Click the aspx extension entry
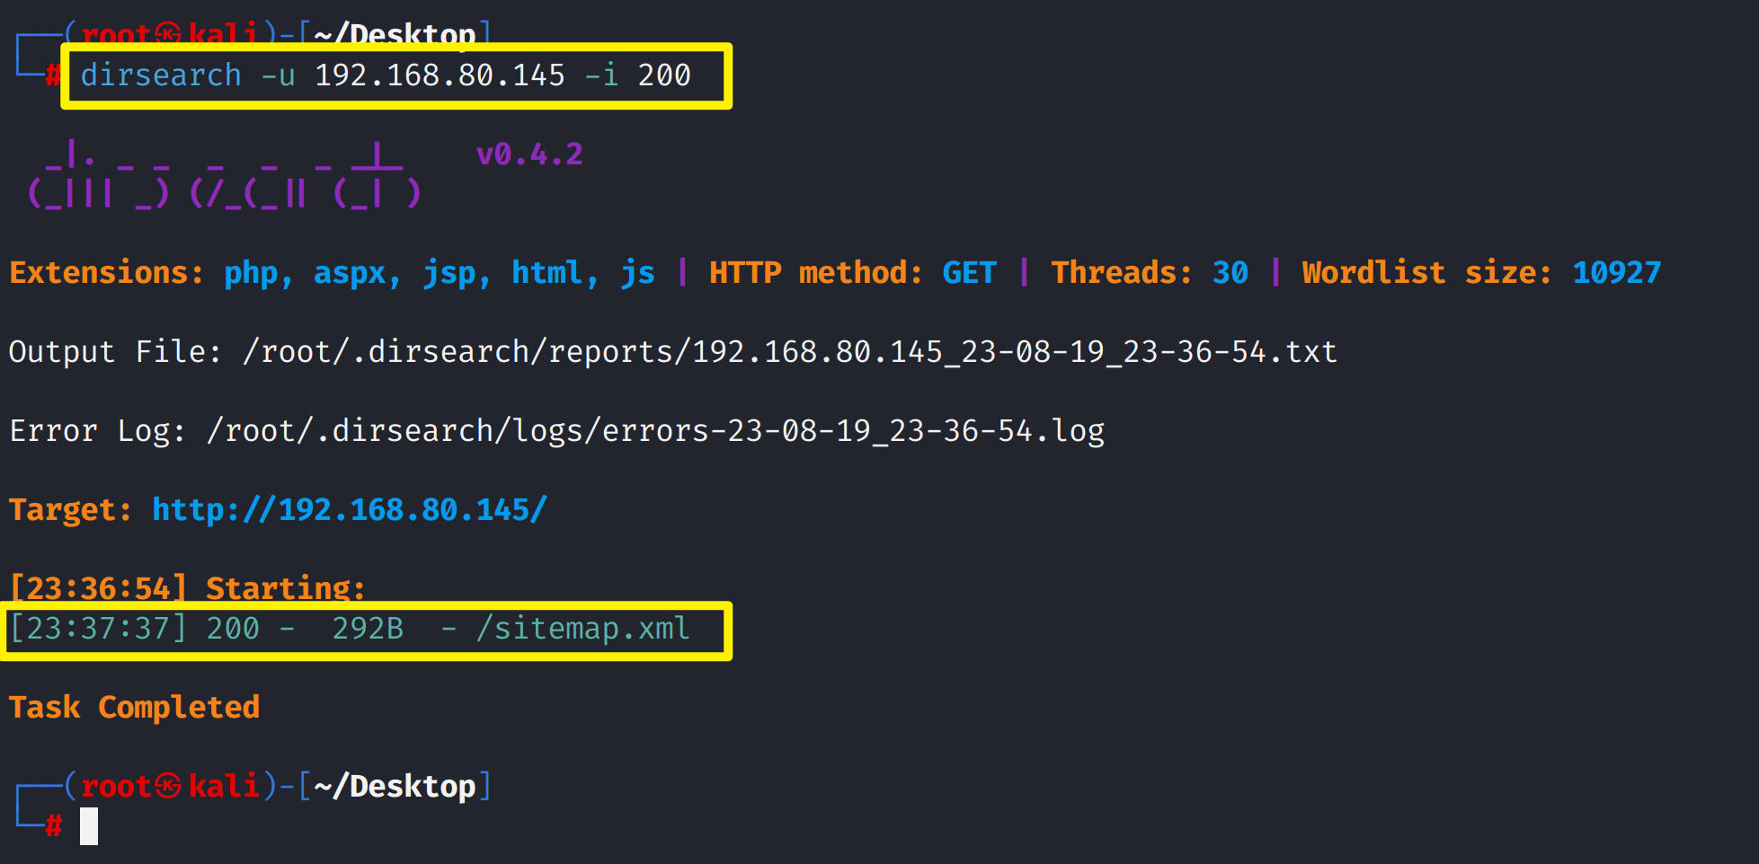 [x=350, y=273]
